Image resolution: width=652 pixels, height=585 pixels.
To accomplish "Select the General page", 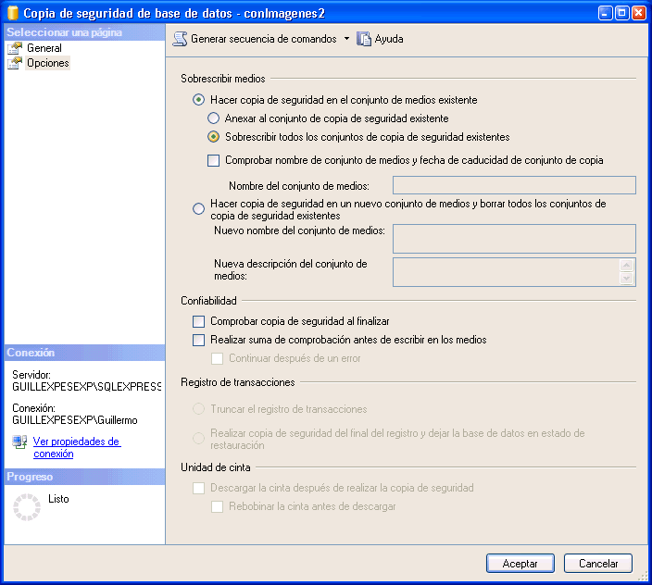I will (44, 48).
